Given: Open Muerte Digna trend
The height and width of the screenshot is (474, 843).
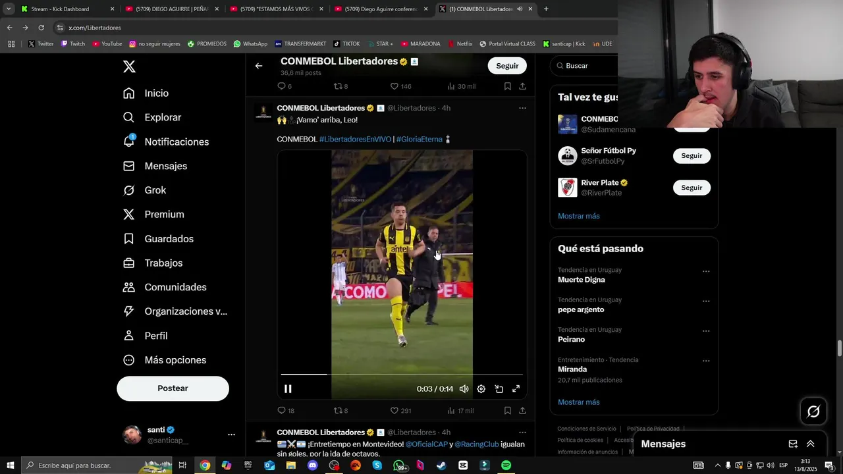Looking at the screenshot, I should coord(582,280).
